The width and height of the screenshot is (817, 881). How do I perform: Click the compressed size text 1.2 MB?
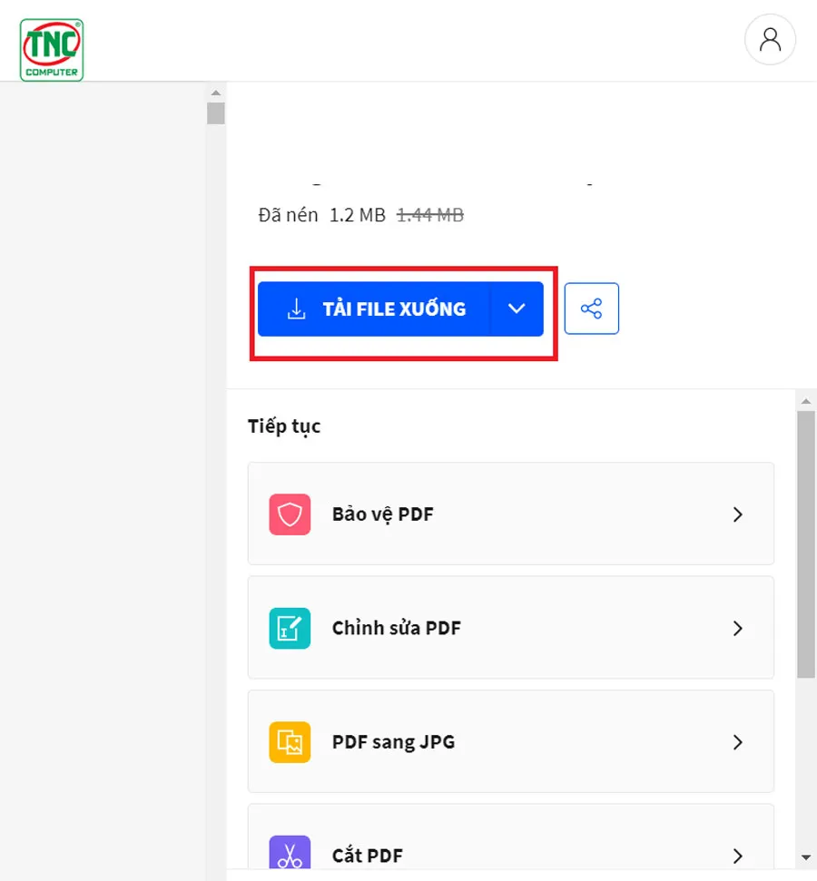pyautogui.click(x=358, y=215)
